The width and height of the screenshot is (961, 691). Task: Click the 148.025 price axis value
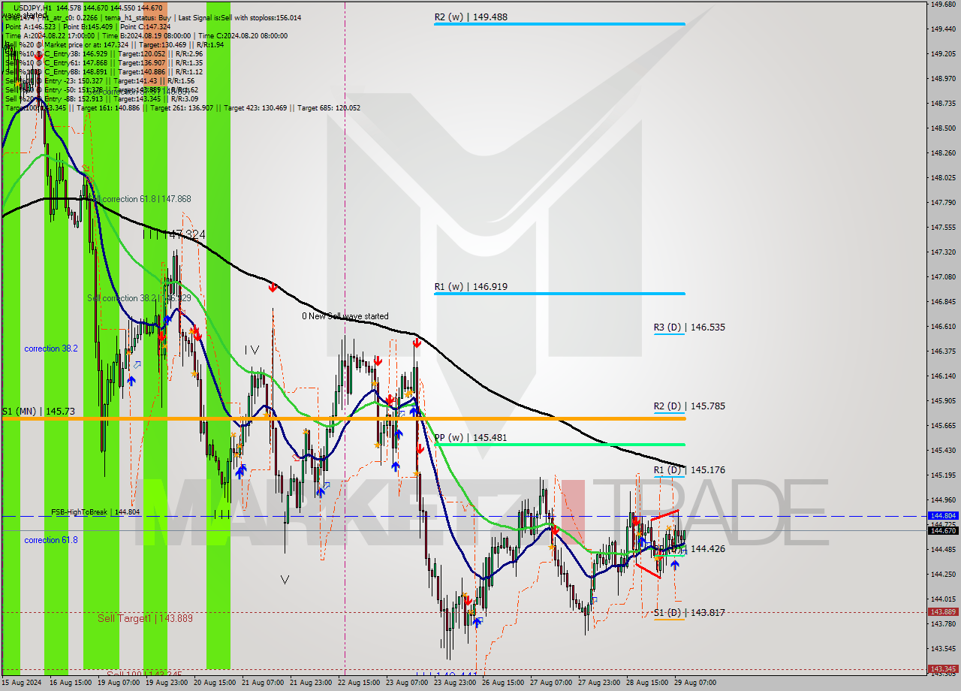[943, 178]
